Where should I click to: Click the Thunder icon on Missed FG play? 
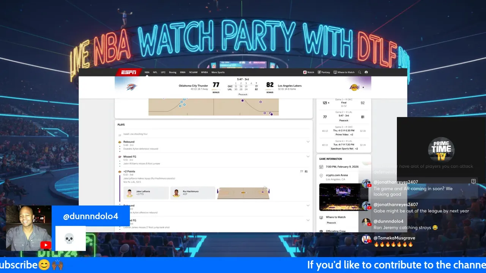pyautogui.click(x=120, y=157)
